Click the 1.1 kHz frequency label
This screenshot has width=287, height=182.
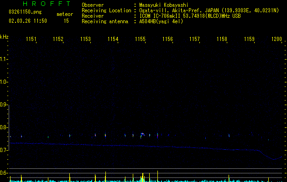click(4, 59)
